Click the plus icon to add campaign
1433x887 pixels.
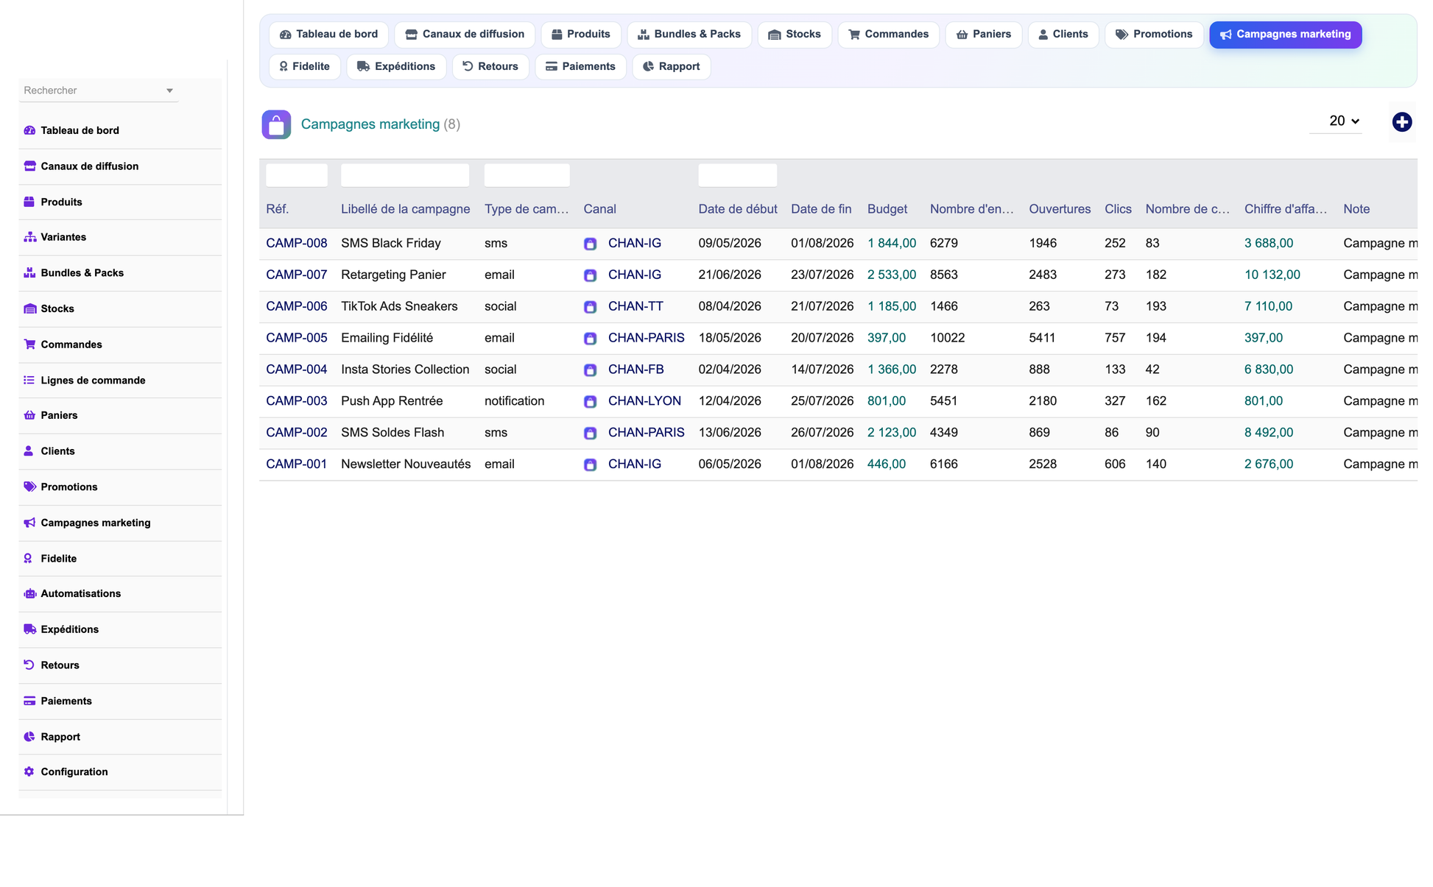pyautogui.click(x=1401, y=122)
